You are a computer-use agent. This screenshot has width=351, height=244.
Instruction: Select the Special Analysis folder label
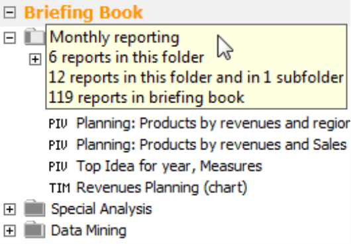click(x=101, y=210)
